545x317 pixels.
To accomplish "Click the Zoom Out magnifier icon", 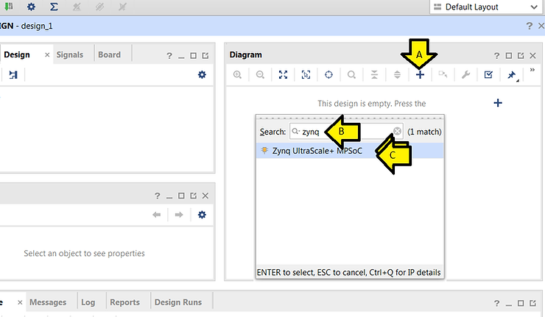I will (260, 75).
